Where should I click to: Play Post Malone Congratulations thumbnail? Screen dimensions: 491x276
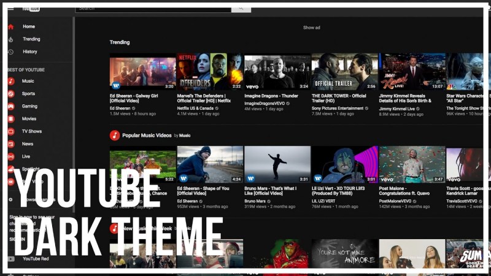pyautogui.click(x=412, y=164)
